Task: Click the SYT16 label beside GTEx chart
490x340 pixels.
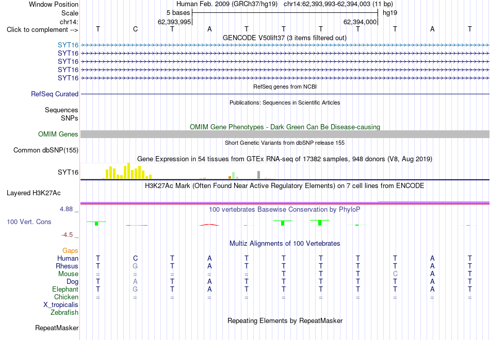Action: [68, 173]
